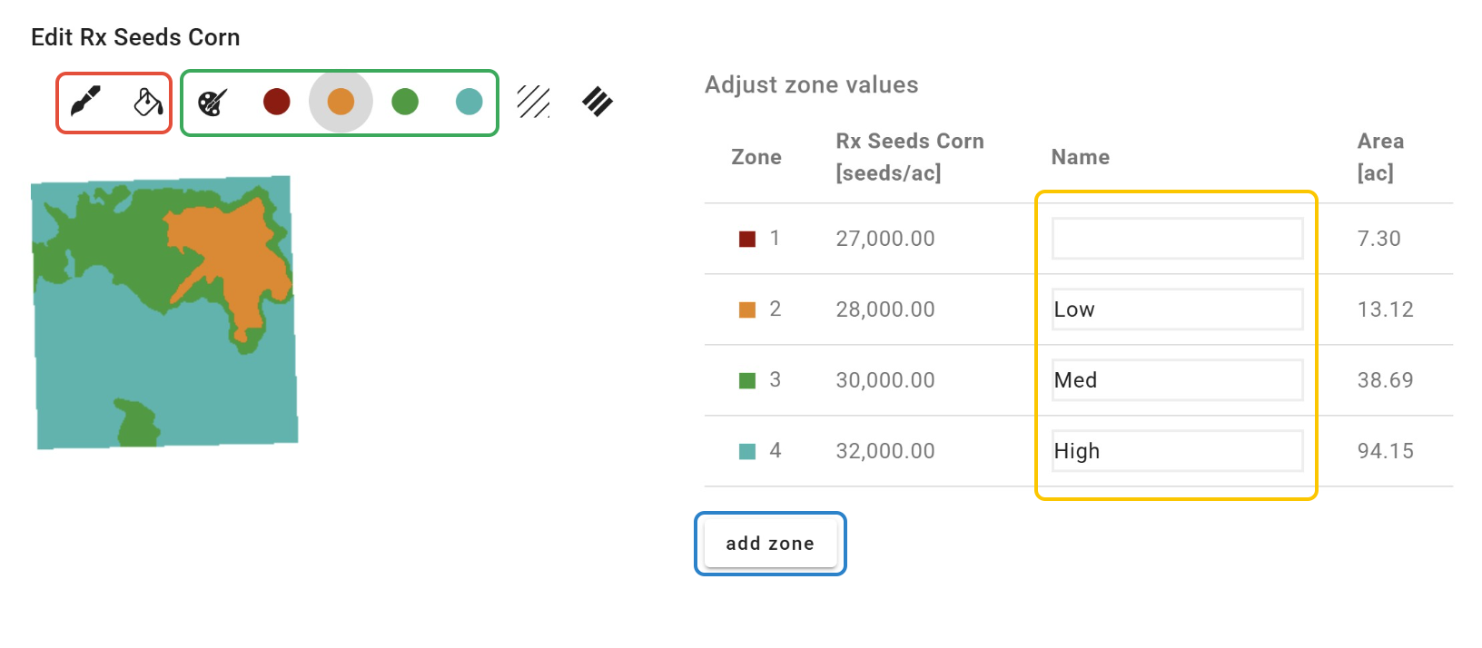This screenshot has width=1482, height=648.
Task: Pick the teal zone color
Action: (469, 102)
